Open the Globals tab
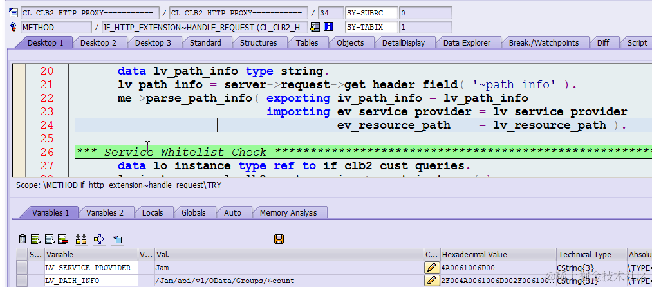Viewport: 652px width, 287px height. tap(193, 212)
